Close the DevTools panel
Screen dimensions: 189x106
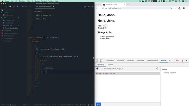187,61
